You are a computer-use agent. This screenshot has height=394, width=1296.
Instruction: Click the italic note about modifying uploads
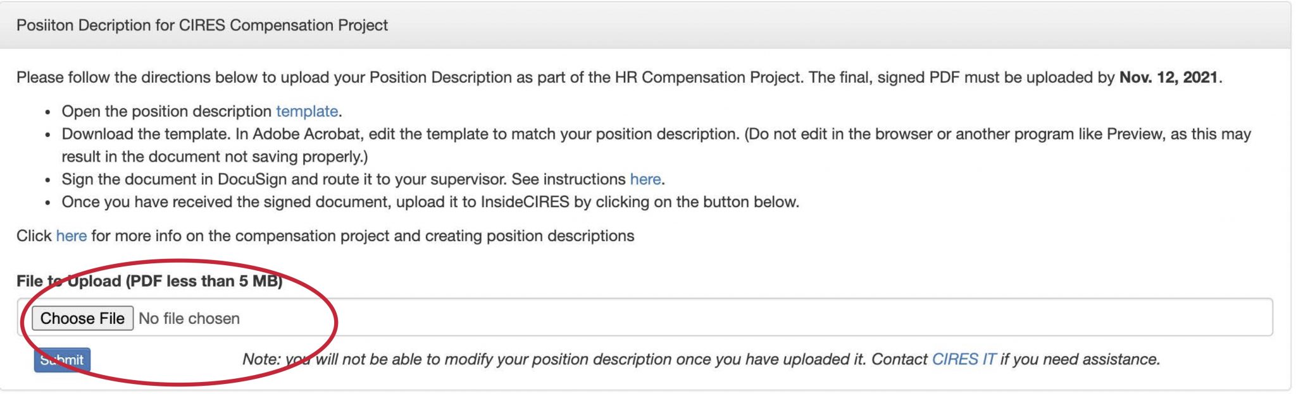[x=701, y=359]
